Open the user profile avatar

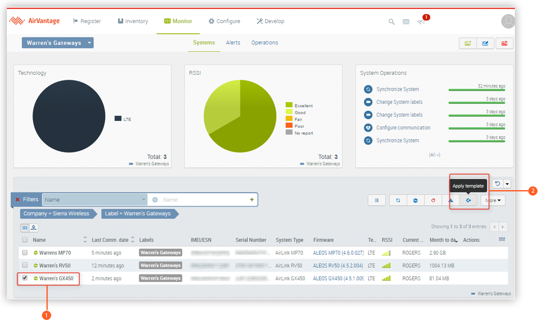point(508,21)
